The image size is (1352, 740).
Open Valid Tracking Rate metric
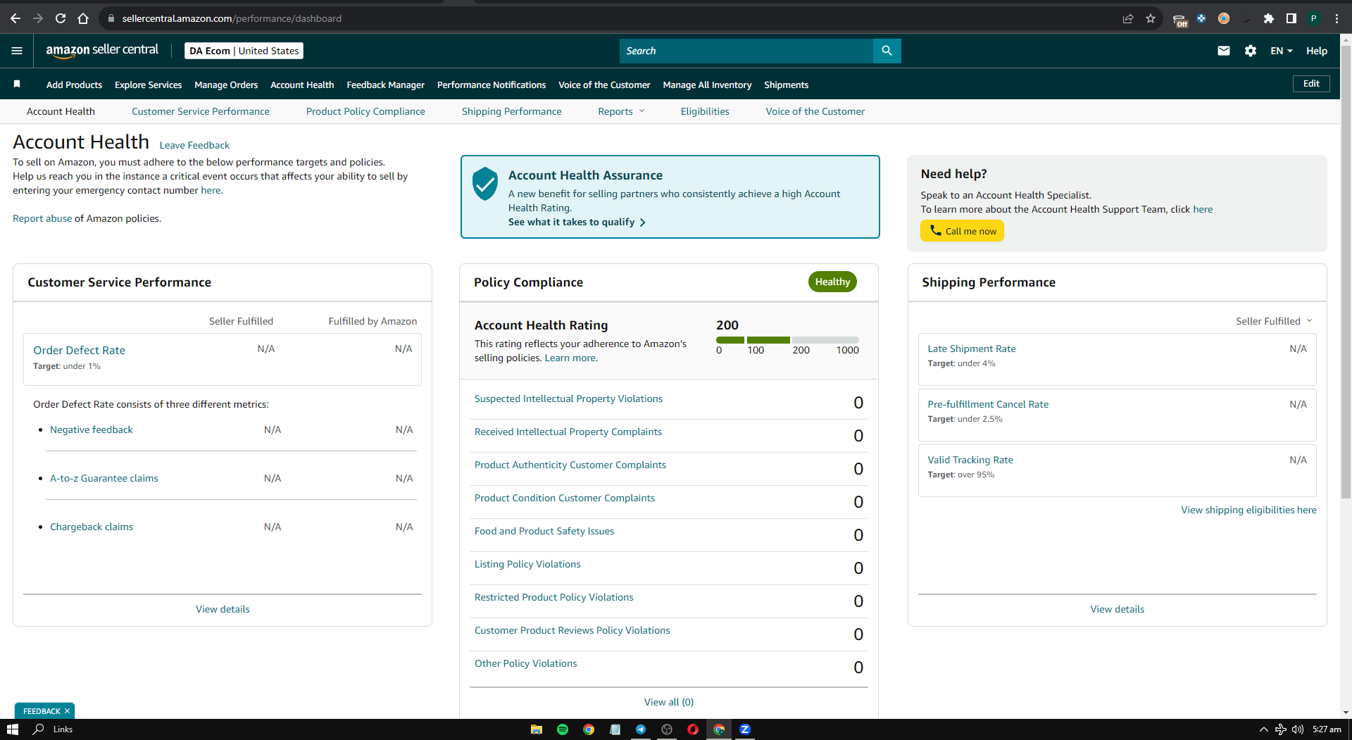(x=970, y=460)
